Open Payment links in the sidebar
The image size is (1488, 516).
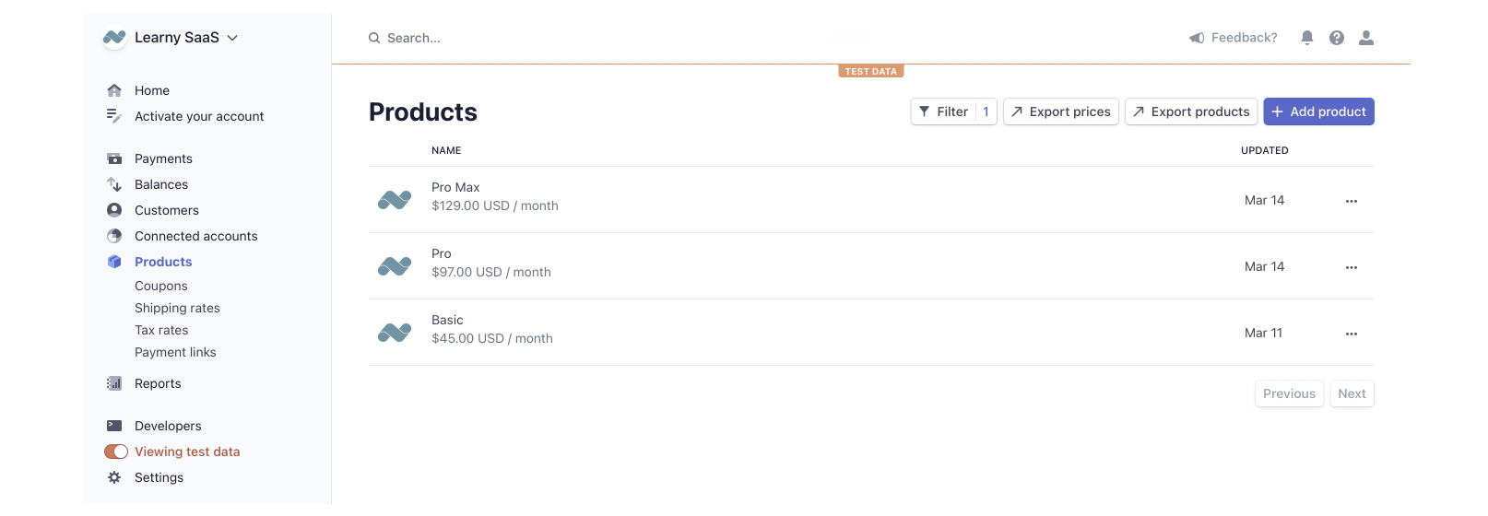pyautogui.click(x=175, y=352)
